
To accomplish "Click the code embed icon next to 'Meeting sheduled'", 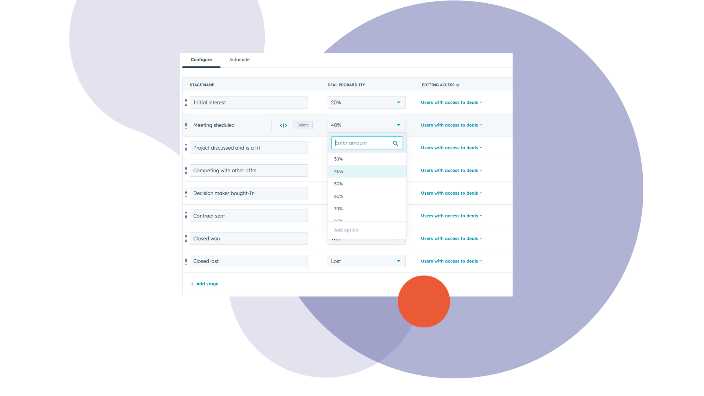I will (x=284, y=125).
